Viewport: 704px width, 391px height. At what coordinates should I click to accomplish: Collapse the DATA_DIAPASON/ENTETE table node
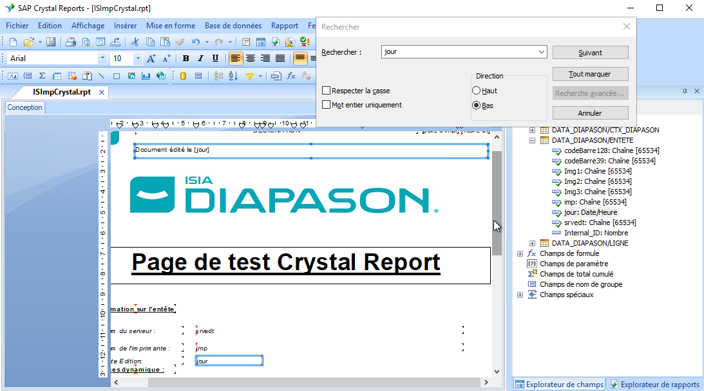click(x=533, y=140)
